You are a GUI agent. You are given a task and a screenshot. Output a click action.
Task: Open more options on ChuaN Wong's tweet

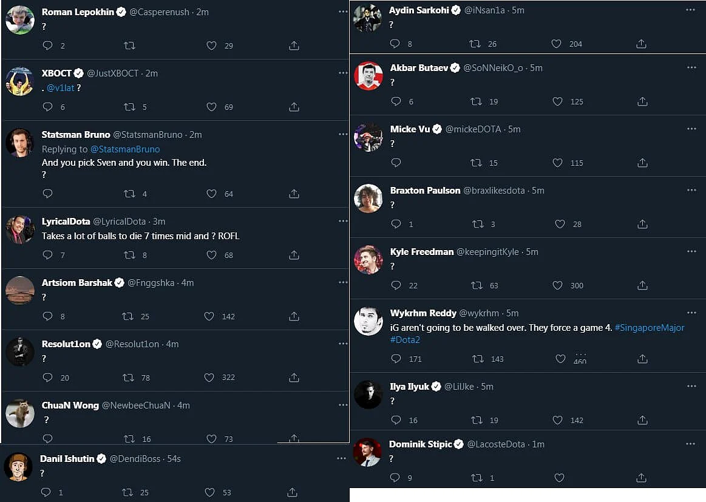343,405
